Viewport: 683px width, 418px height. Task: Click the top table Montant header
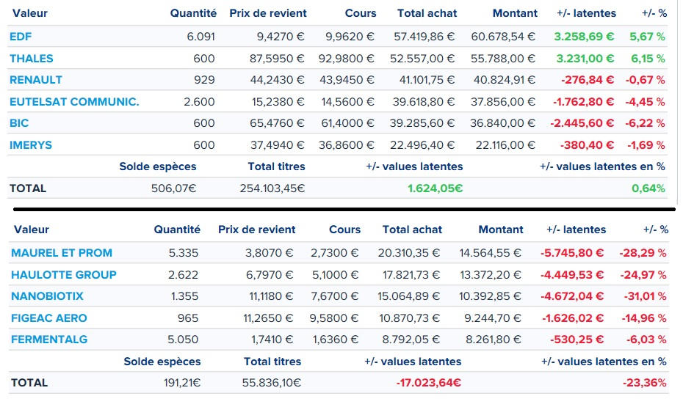(x=515, y=13)
